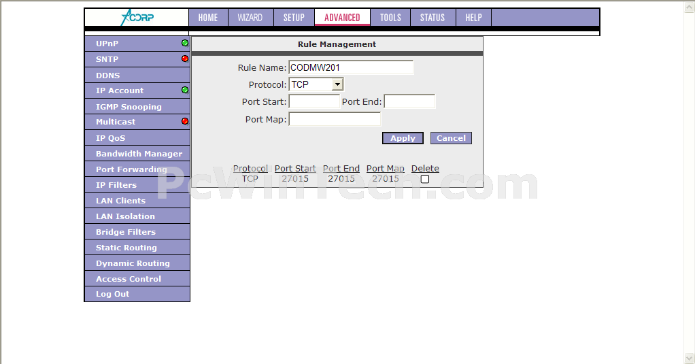View the STATUS tab

pos(433,17)
